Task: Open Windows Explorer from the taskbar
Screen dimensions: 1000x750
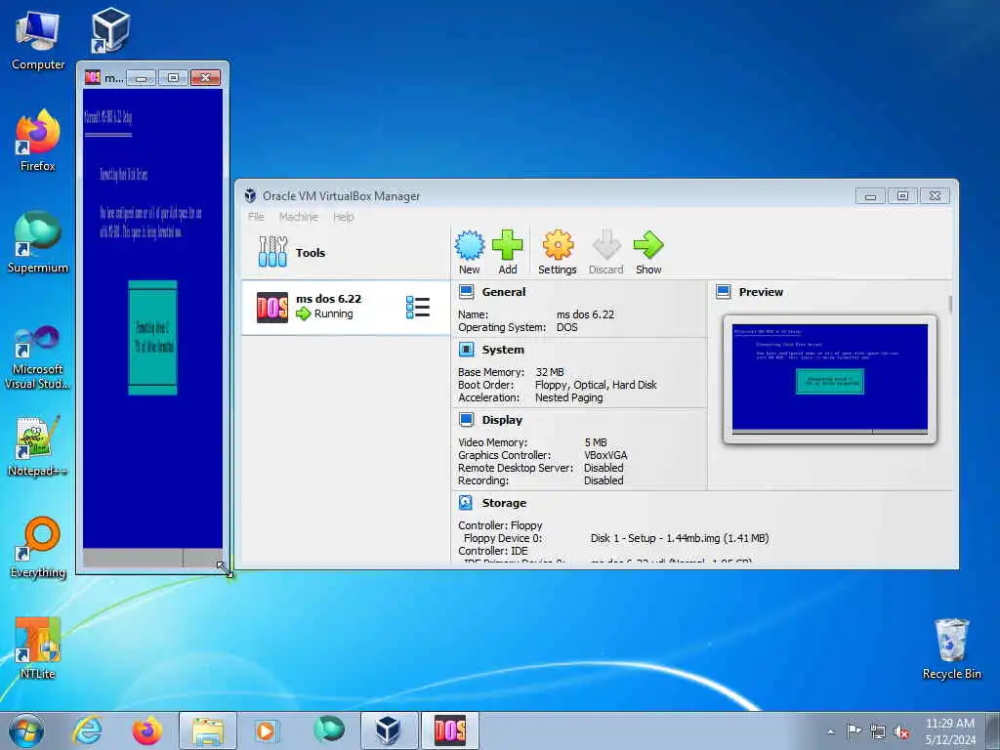Action: coord(208,730)
